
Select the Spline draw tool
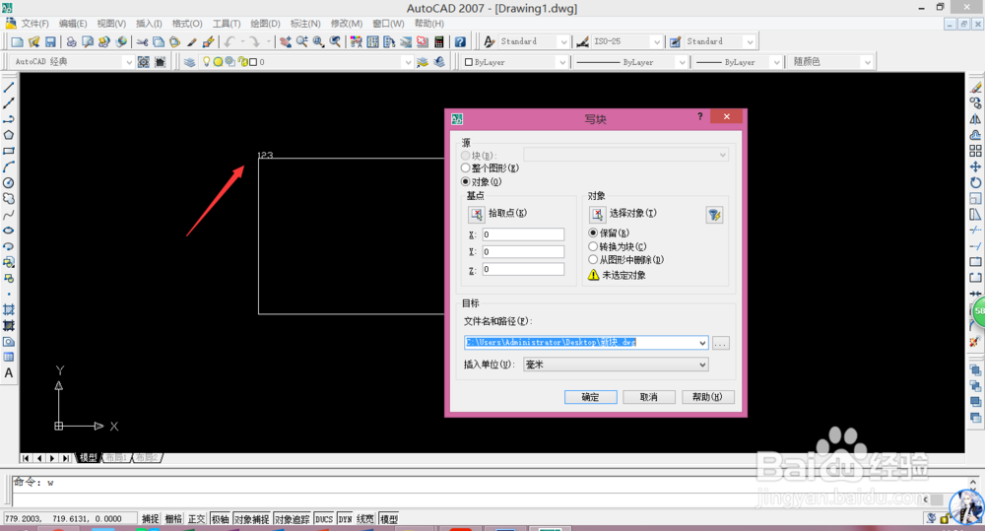tap(9, 215)
